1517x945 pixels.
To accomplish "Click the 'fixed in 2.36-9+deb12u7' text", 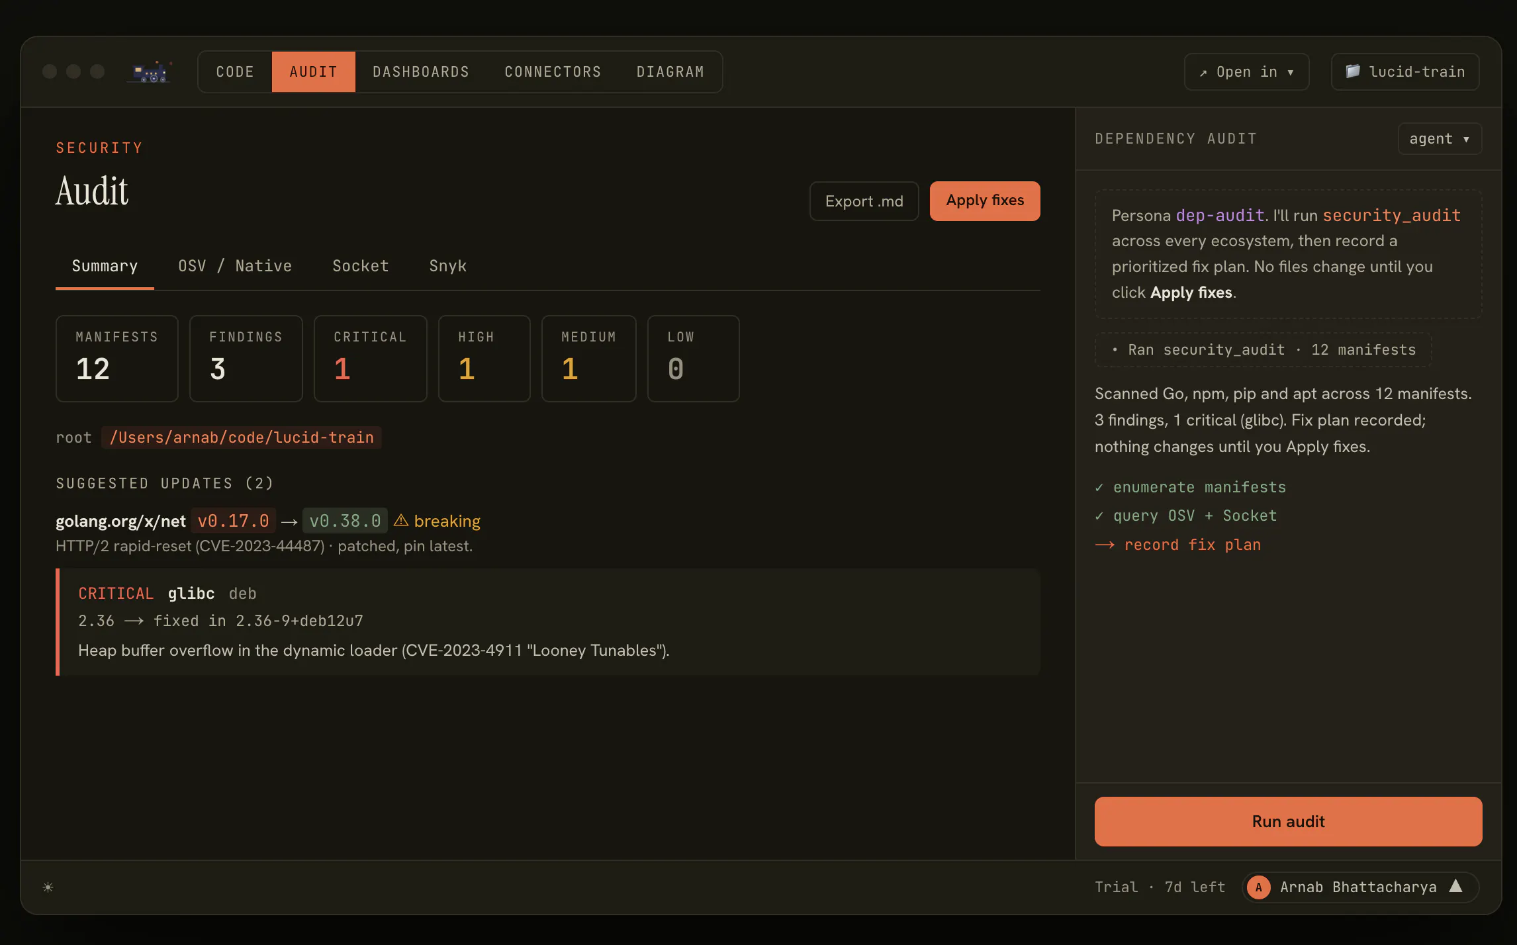I will tap(258, 621).
